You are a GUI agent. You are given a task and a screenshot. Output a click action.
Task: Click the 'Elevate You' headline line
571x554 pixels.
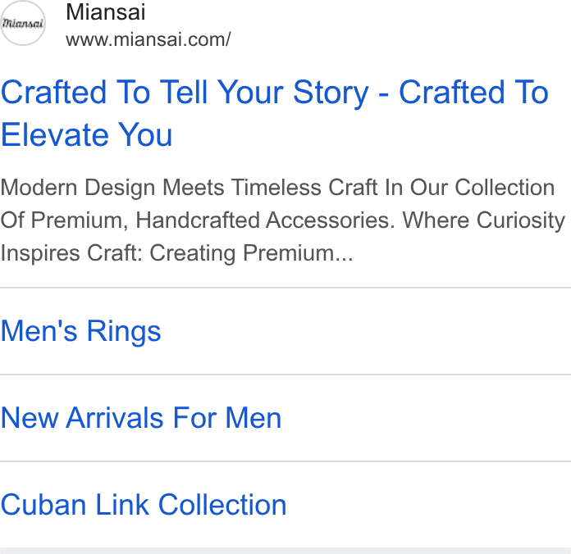coord(87,135)
